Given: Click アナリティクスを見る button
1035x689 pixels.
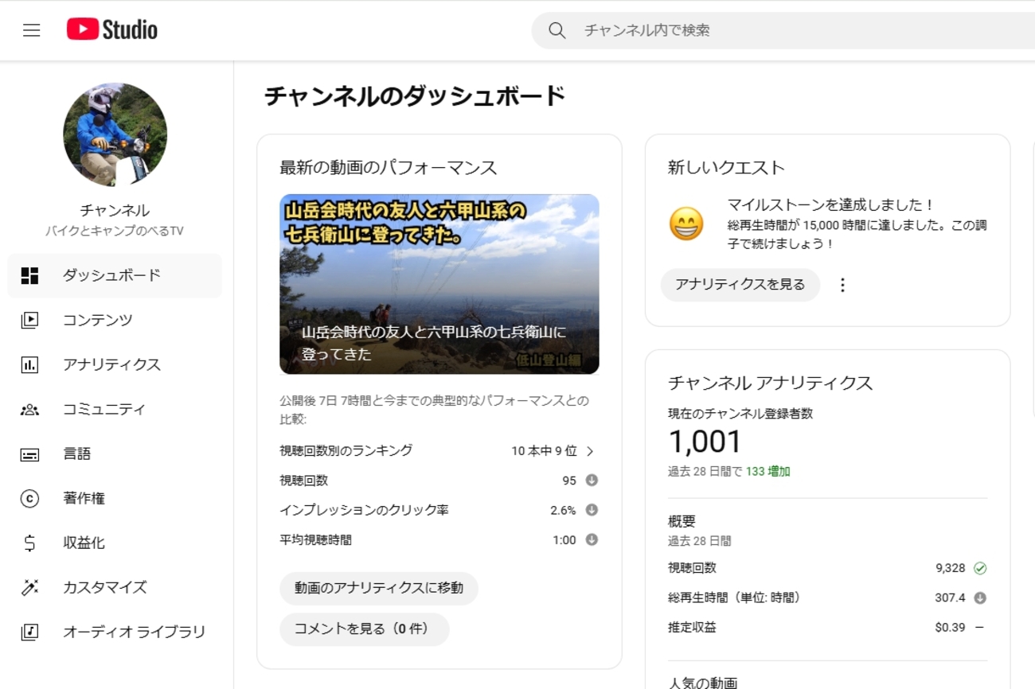Looking at the screenshot, I should point(740,285).
